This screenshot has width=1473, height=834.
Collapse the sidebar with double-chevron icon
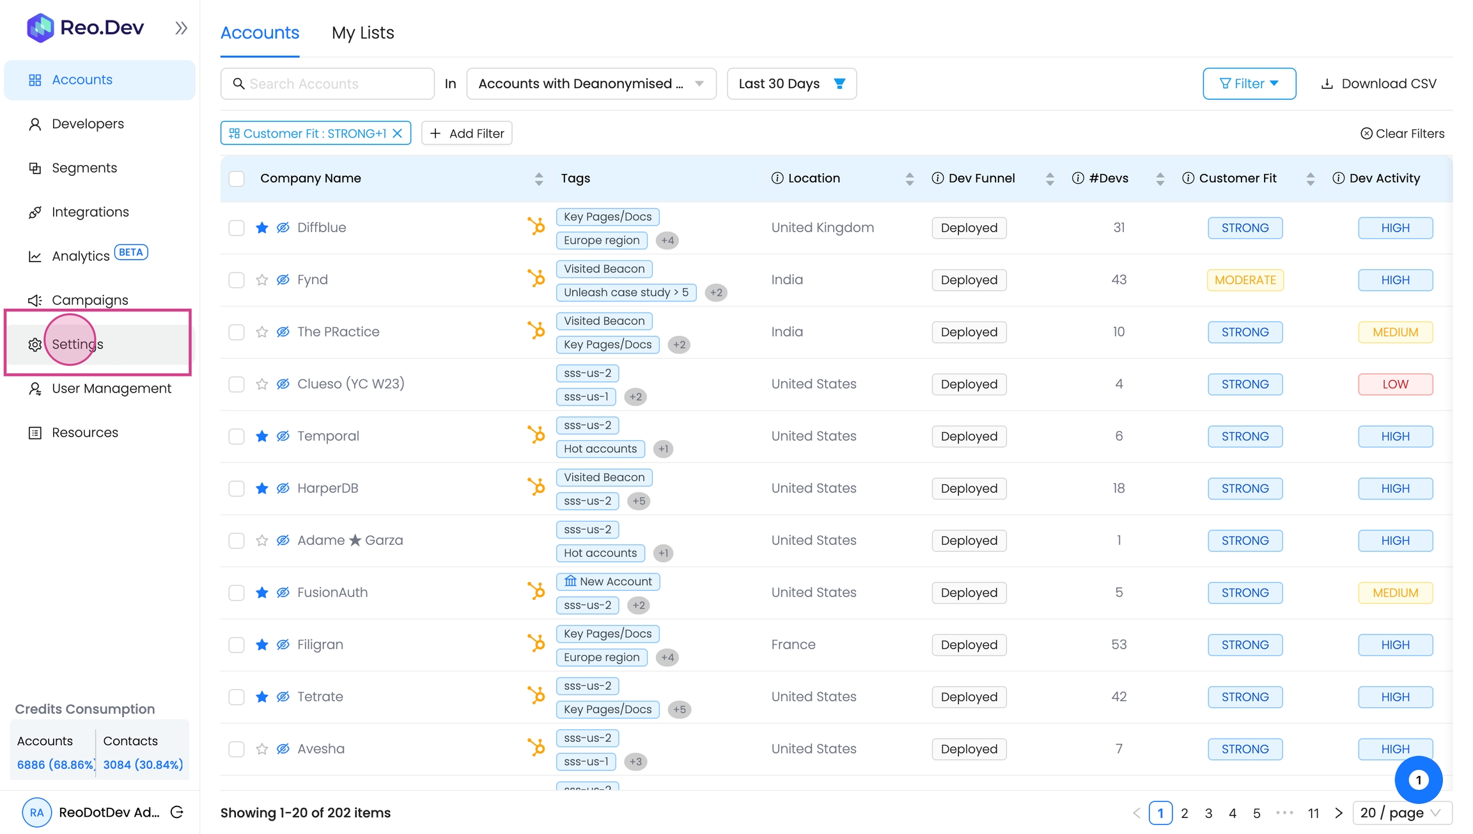coord(181,28)
